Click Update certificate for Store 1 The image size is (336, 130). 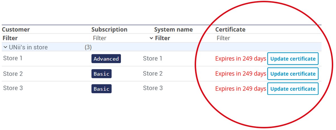pyautogui.click(x=293, y=59)
